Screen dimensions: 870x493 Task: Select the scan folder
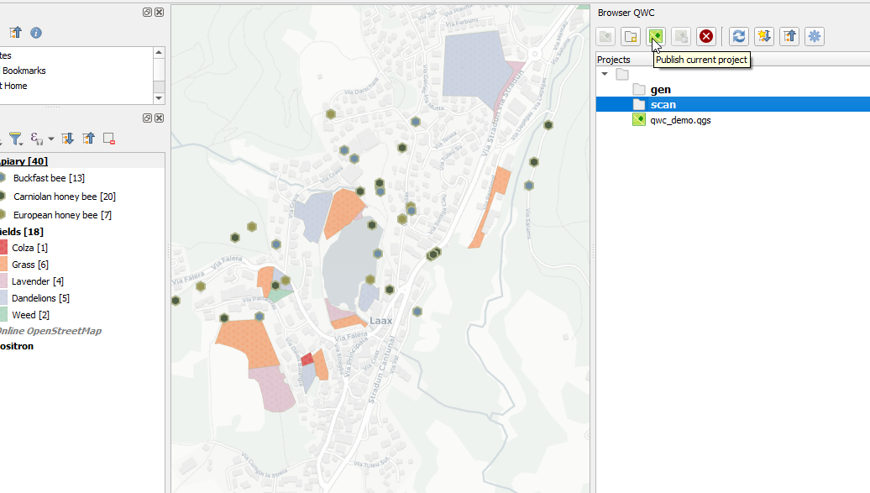[x=663, y=105]
